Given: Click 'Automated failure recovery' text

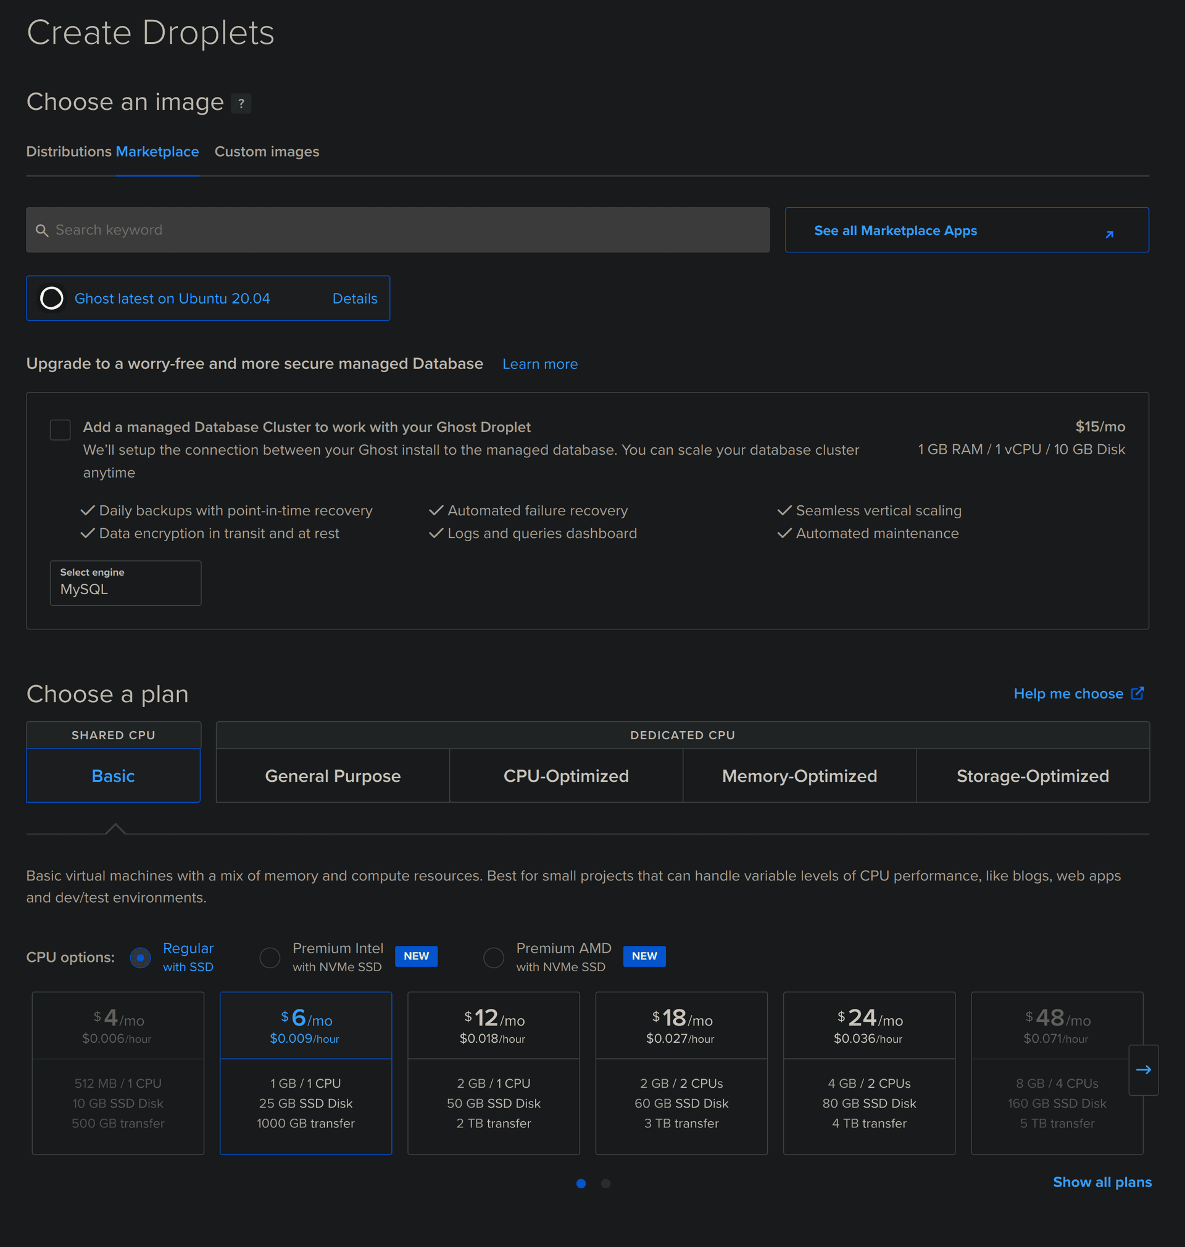Looking at the screenshot, I should [x=538, y=510].
